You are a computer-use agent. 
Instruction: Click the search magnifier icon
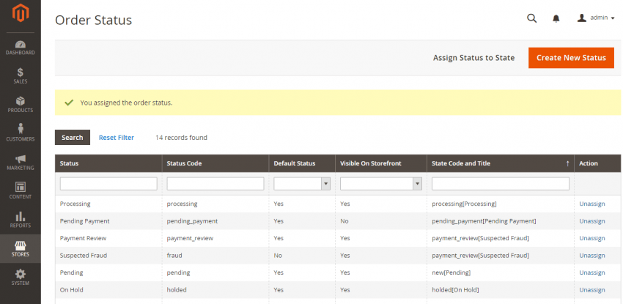pyautogui.click(x=531, y=18)
